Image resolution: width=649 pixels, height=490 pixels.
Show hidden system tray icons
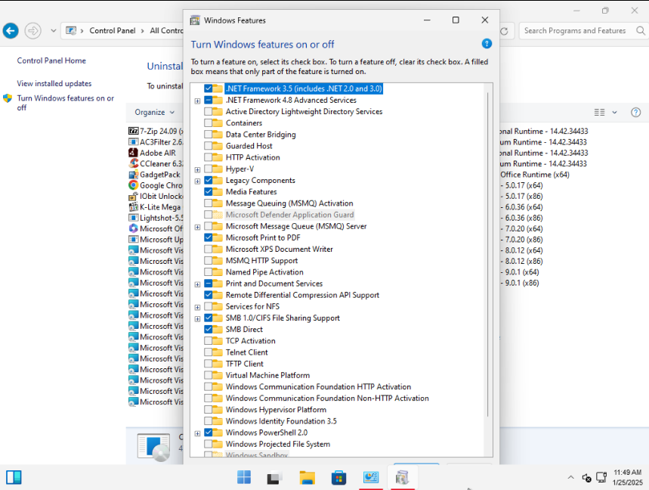570,477
